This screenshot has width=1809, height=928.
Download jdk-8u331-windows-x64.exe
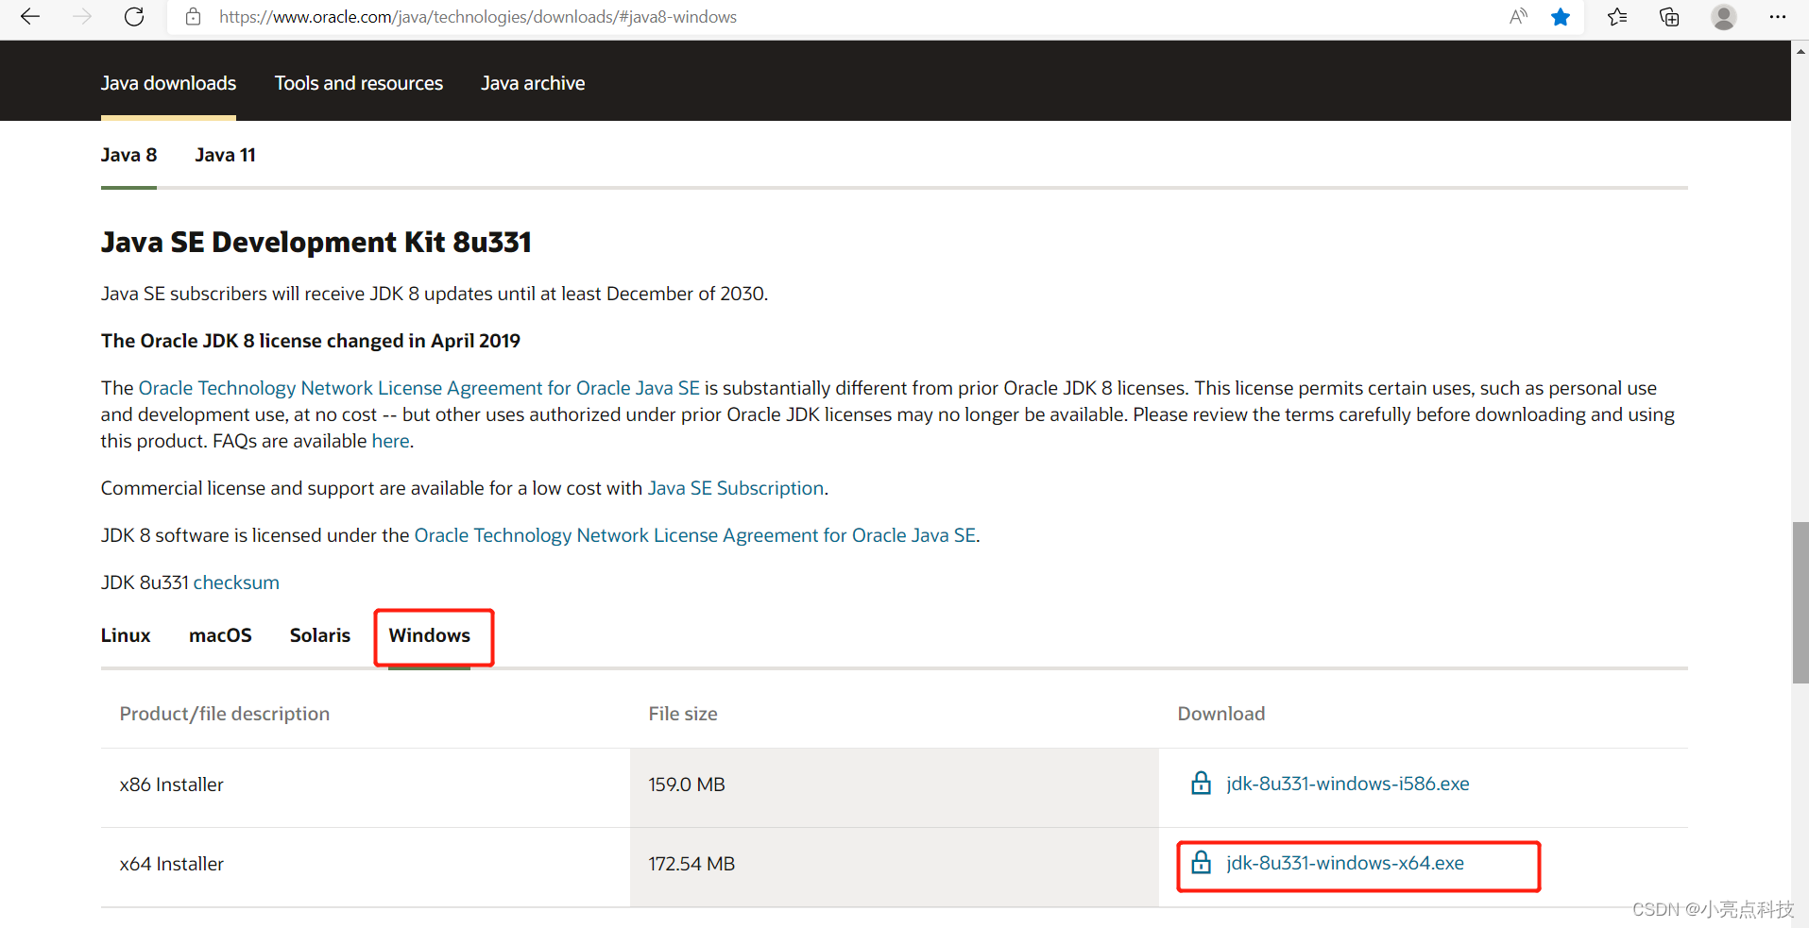point(1345,863)
